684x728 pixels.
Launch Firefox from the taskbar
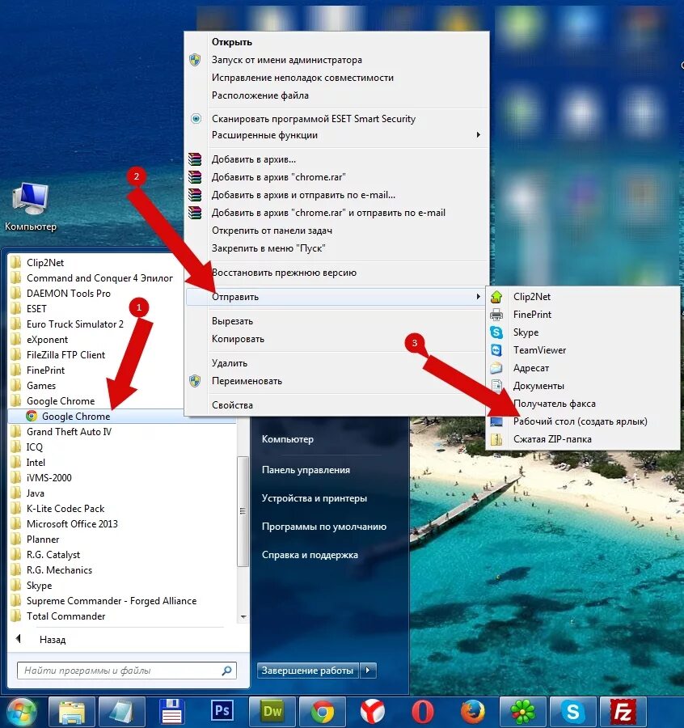tap(473, 712)
